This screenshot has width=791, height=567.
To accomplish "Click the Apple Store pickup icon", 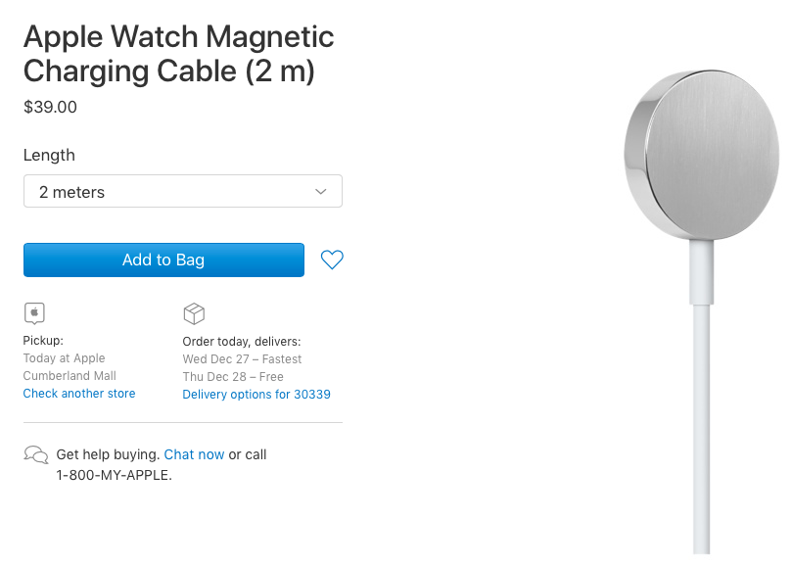I will click(x=34, y=313).
